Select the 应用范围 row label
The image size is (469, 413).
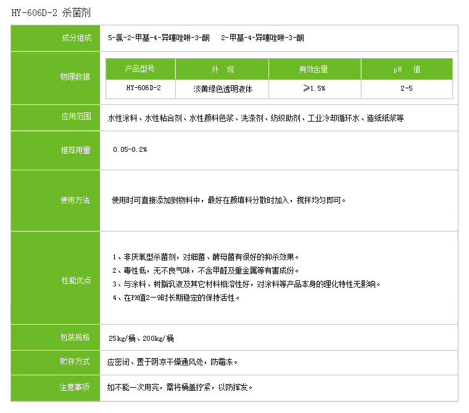coord(75,117)
